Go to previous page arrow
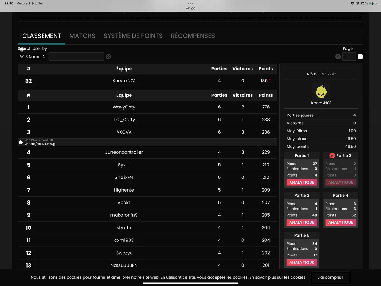381x286 pixels. click(x=338, y=57)
